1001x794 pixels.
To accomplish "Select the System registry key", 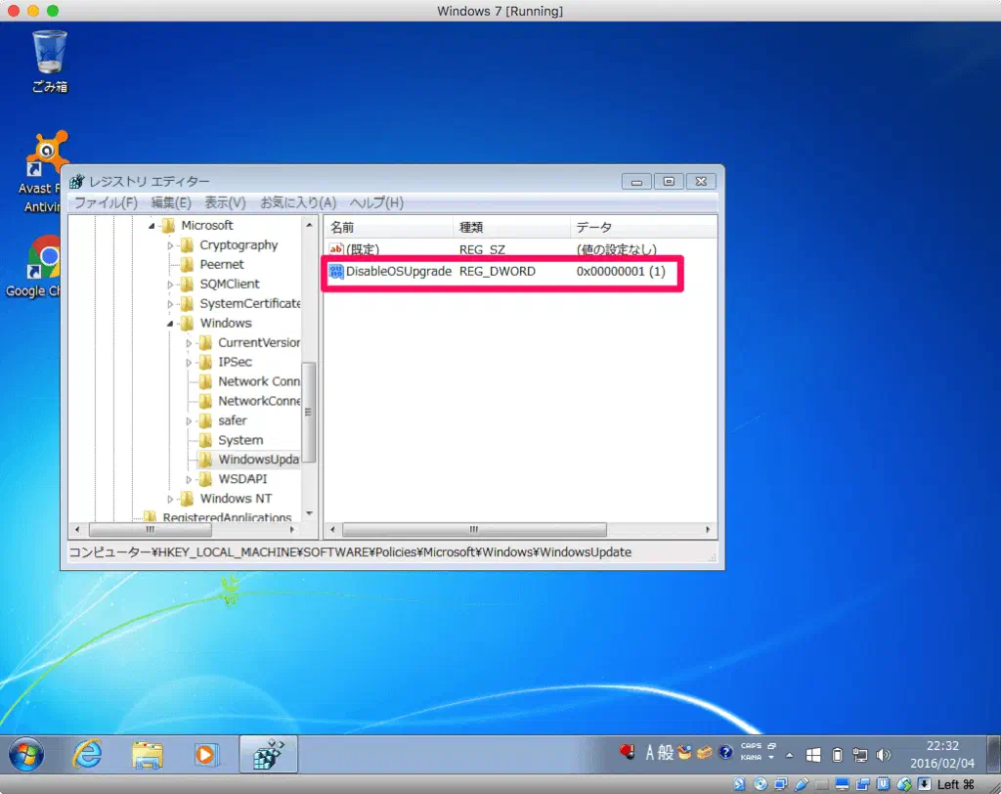I will (x=239, y=440).
